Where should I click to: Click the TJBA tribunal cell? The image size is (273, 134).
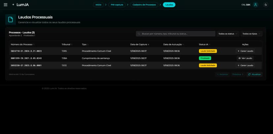coord(64,58)
